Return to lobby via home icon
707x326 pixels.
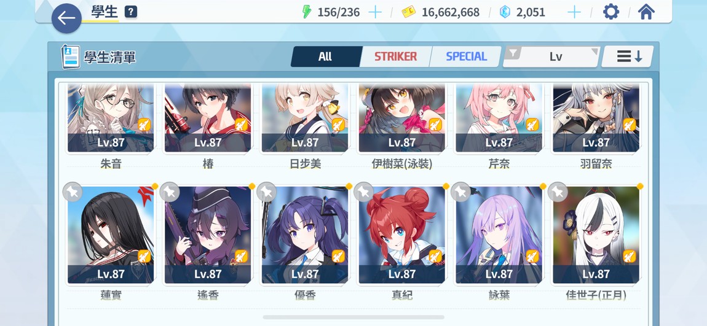point(646,12)
